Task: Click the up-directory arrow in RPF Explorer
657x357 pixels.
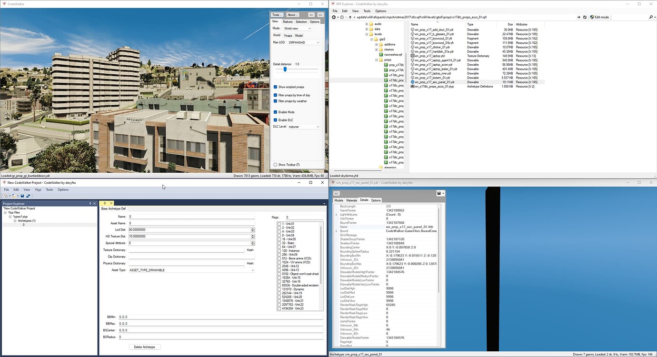Action: [350, 17]
